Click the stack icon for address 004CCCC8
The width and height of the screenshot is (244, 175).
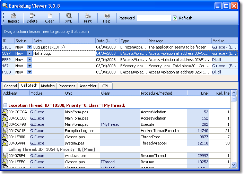(x=5, y=118)
